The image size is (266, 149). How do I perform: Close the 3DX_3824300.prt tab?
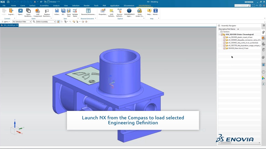[17, 25]
